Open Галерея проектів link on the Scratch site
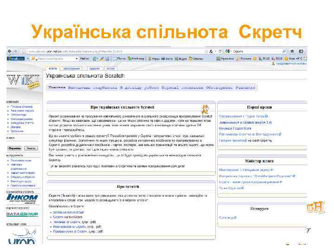 pyautogui.click(x=233, y=140)
